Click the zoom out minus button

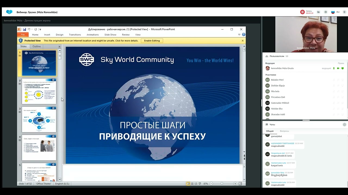pos(211,184)
